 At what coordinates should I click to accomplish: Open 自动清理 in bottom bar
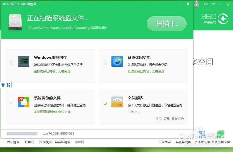coord(13,142)
